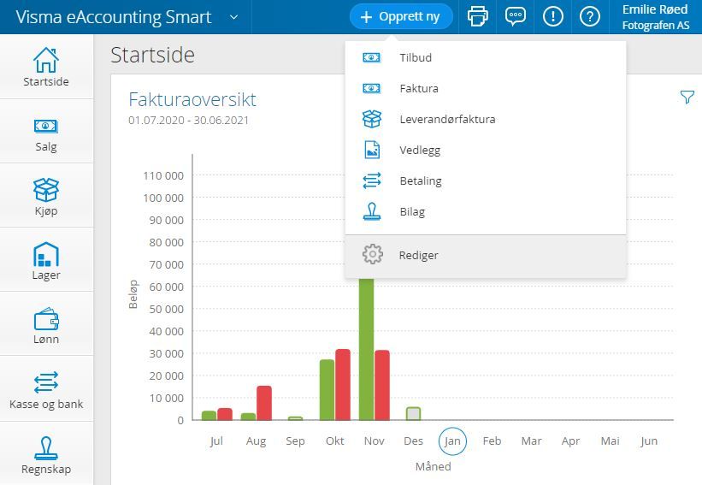Click the Aug month label
702x485 pixels.
point(256,441)
